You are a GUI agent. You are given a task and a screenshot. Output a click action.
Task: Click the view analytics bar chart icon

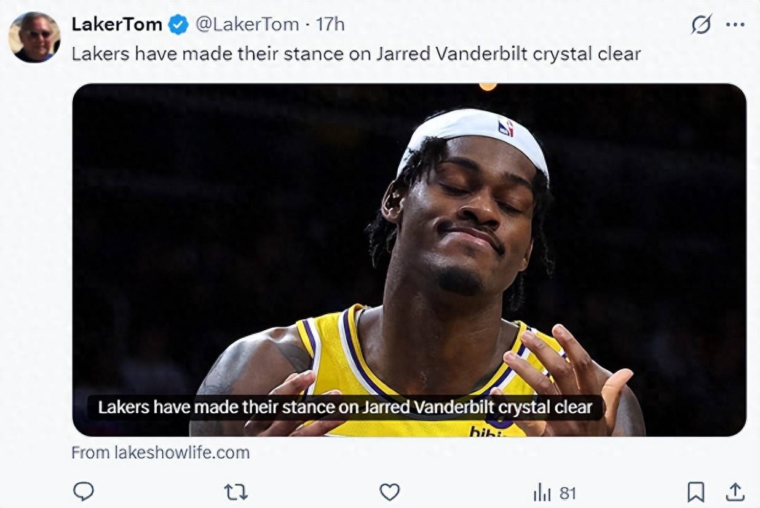point(541,493)
